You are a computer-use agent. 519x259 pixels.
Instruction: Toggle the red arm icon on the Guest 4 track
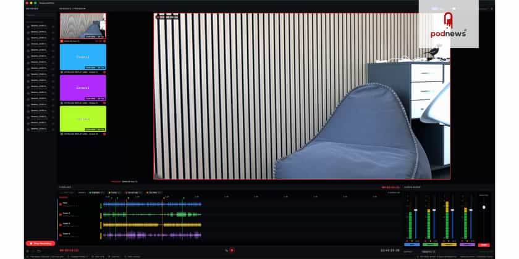coord(61,235)
